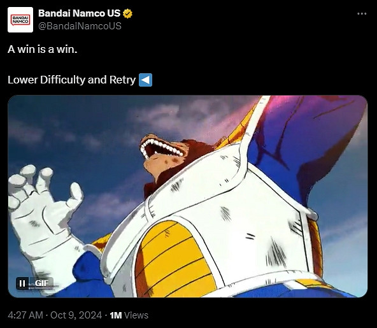
Task: Open the GIF media in full view
Action: pos(187,196)
